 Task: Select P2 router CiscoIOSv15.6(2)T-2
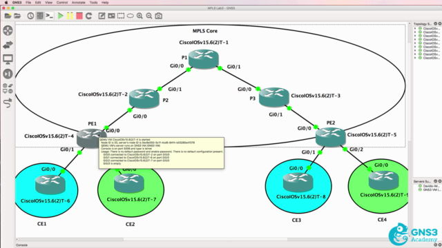pyautogui.click(x=144, y=99)
